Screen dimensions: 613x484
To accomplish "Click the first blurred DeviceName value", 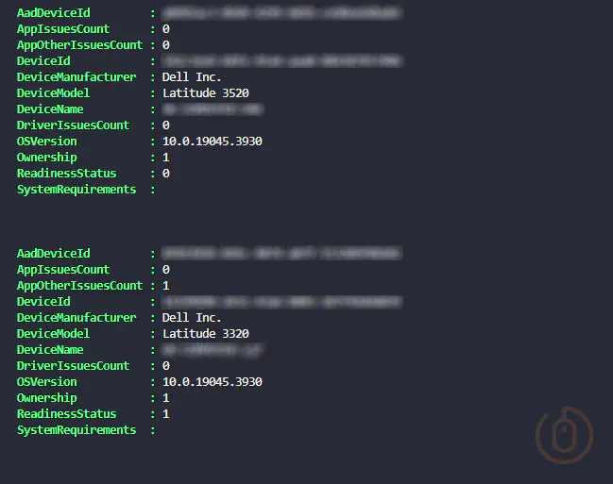I will tap(213, 109).
